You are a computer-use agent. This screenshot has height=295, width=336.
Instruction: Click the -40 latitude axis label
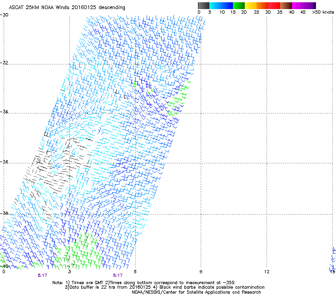[x=4, y=266]
